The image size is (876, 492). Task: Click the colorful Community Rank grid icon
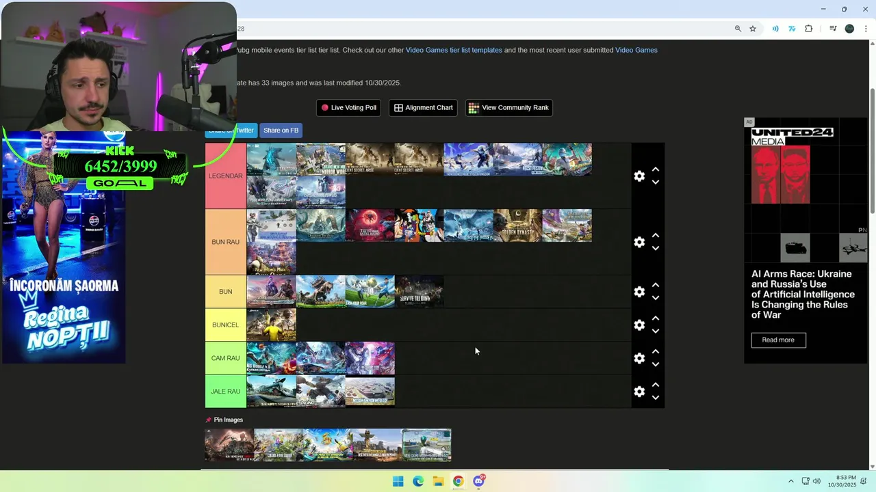474,107
